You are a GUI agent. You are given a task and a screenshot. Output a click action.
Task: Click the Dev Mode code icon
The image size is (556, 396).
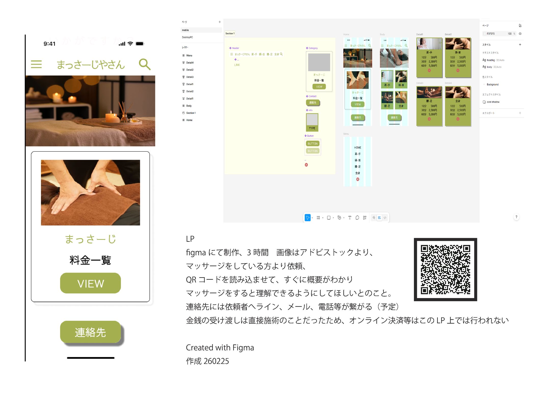pos(385,218)
